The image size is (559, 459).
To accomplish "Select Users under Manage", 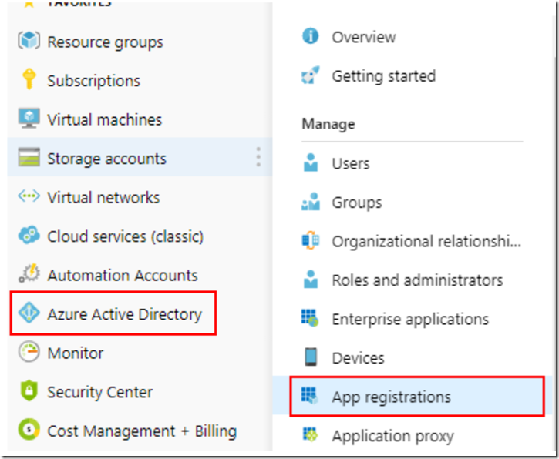I will point(351,163).
